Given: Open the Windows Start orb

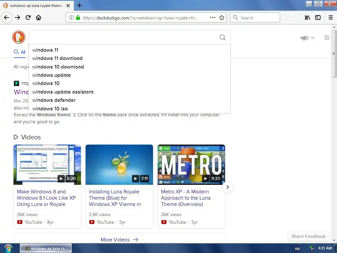Looking at the screenshot, I should 8,248.
